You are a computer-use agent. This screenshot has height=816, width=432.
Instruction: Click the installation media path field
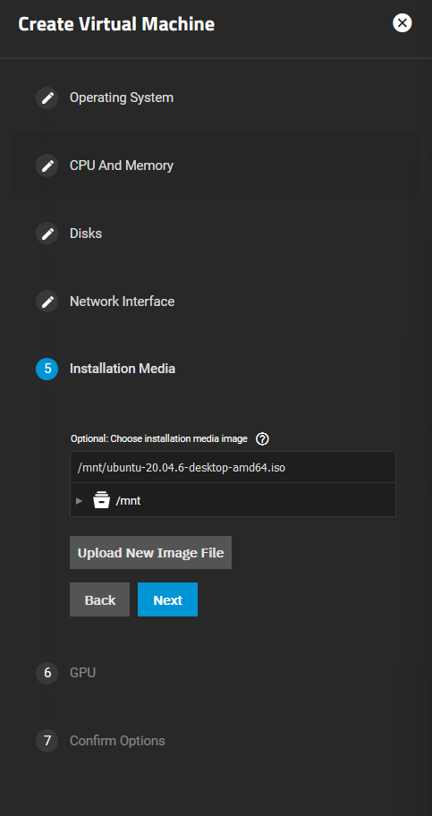point(233,467)
